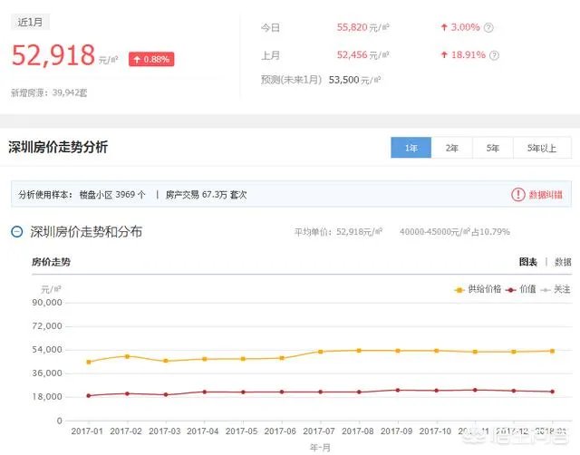Click the red 2017-12 value data point
The image size is (580, 455).
click(514, 391)
